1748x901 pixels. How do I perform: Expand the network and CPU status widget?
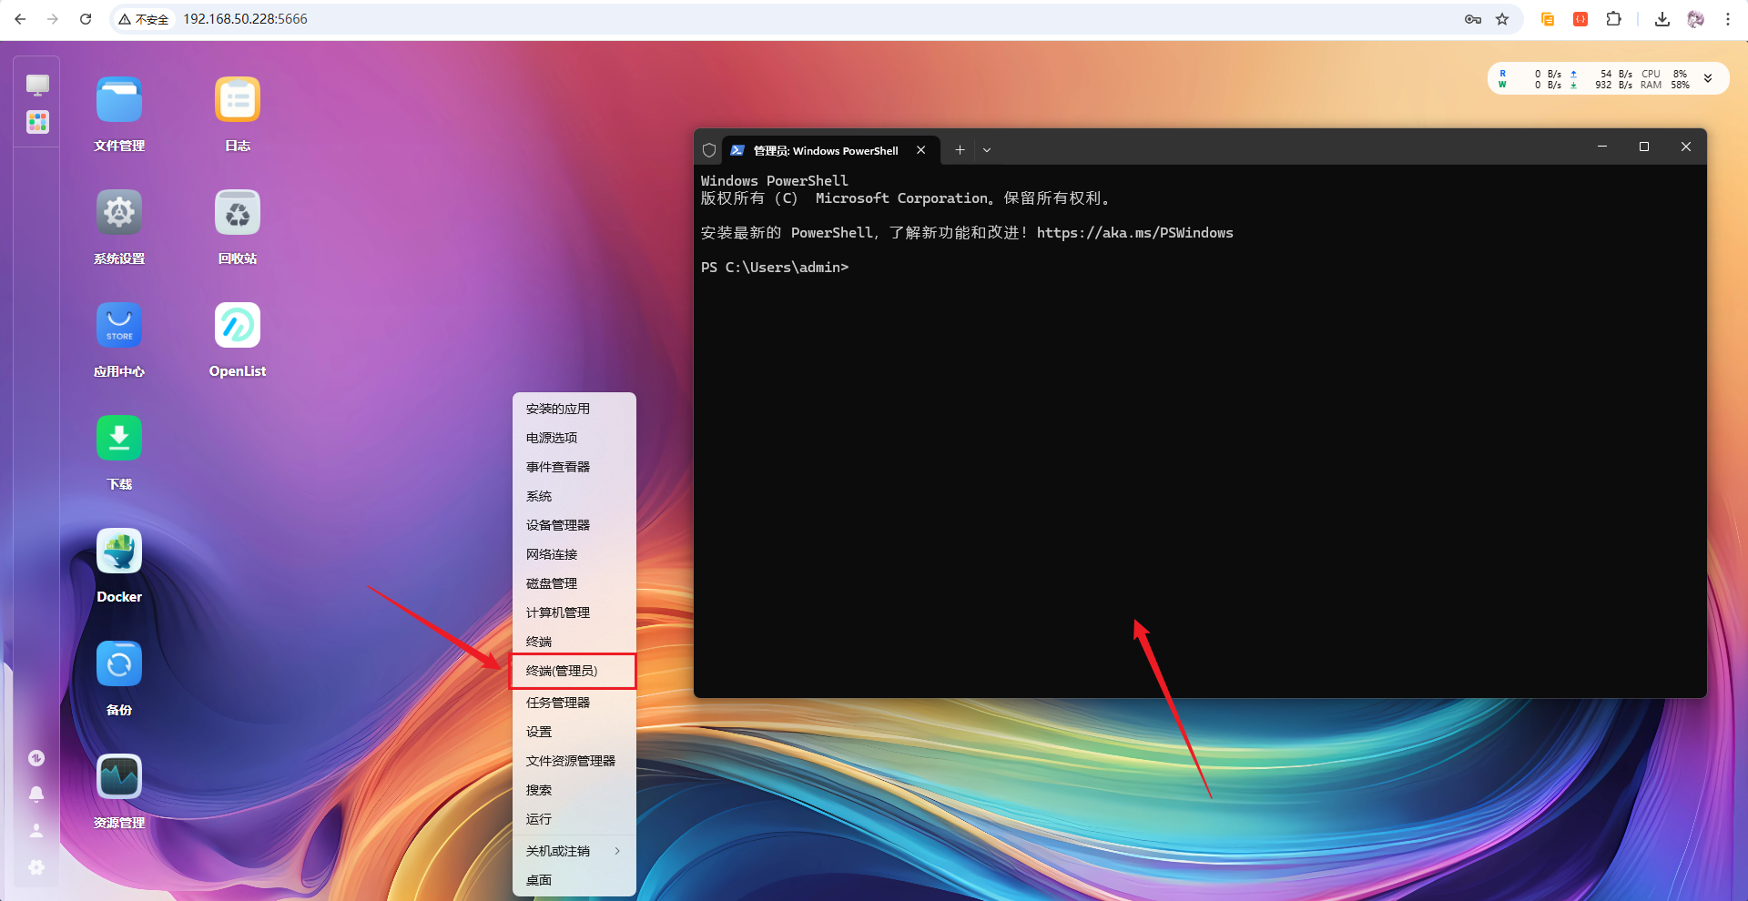pyautogui.click(x=1708, y=79)
